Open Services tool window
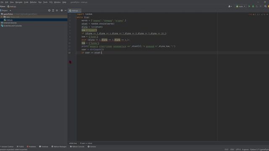269x151 pixels. pos(92,146)
